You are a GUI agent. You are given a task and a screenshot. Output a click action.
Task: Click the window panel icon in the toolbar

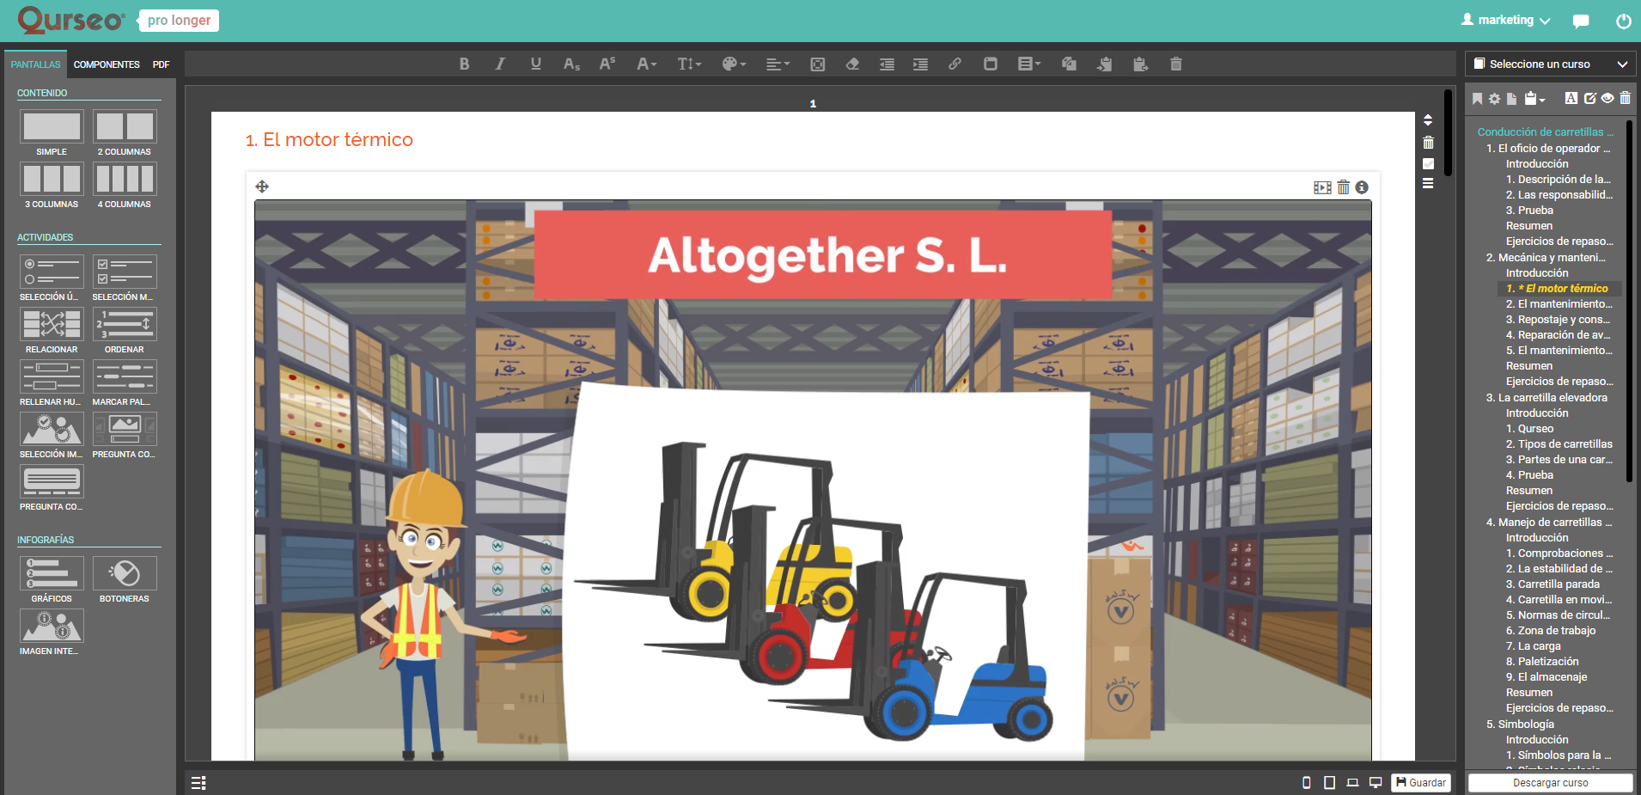pyautogui.click(x=991, y=64)
